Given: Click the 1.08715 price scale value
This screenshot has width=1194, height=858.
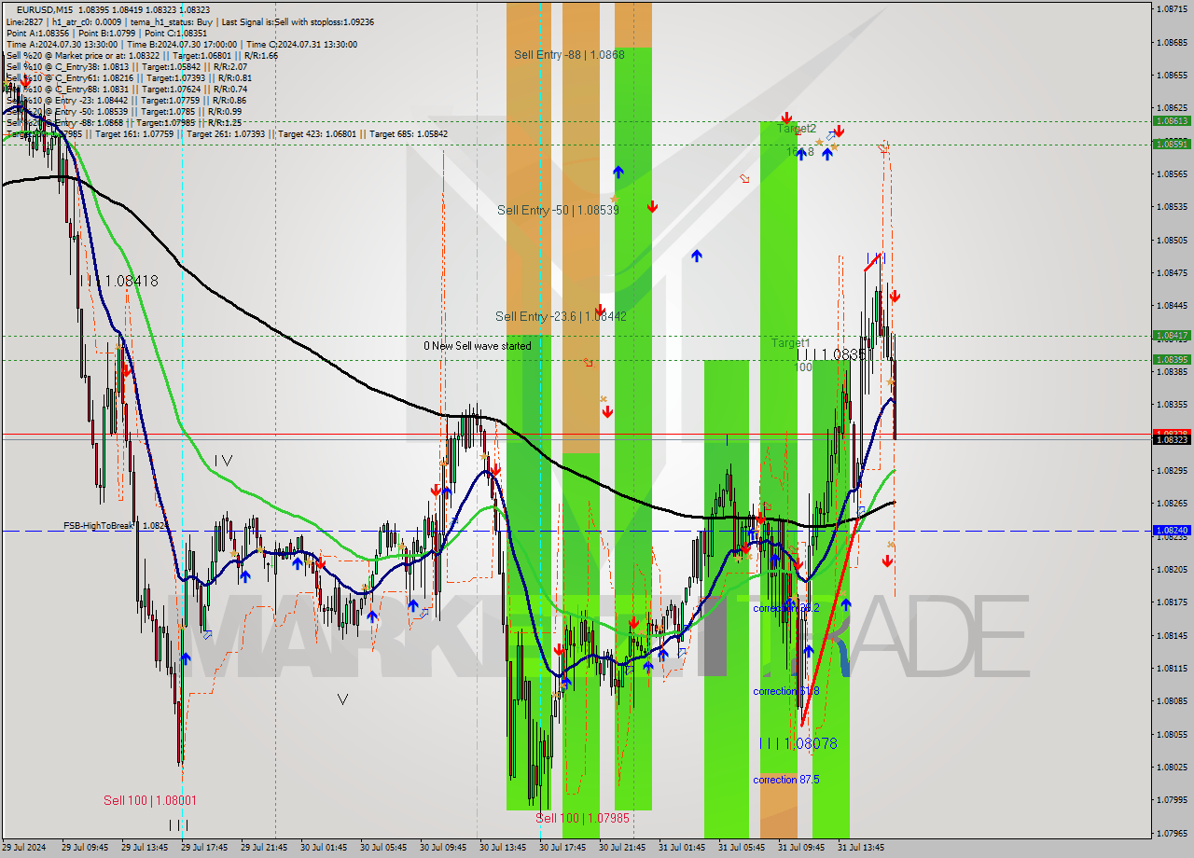Looking at the screenshot, I should point(1172,9).
